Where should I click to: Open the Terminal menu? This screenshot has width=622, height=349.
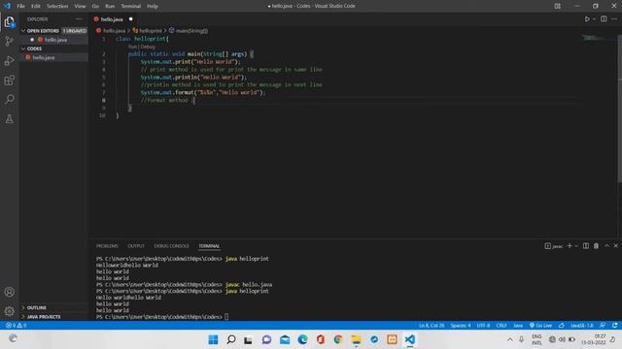pos(131,6)
